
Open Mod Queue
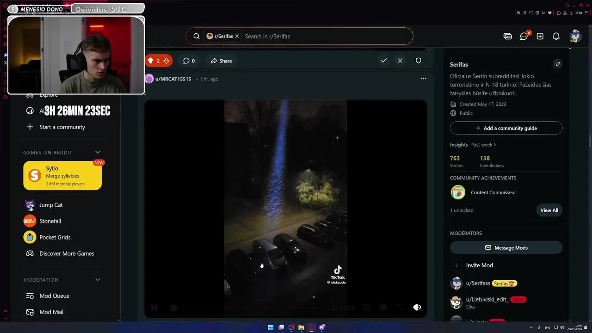pyautogui.click(x=54, y=296)
